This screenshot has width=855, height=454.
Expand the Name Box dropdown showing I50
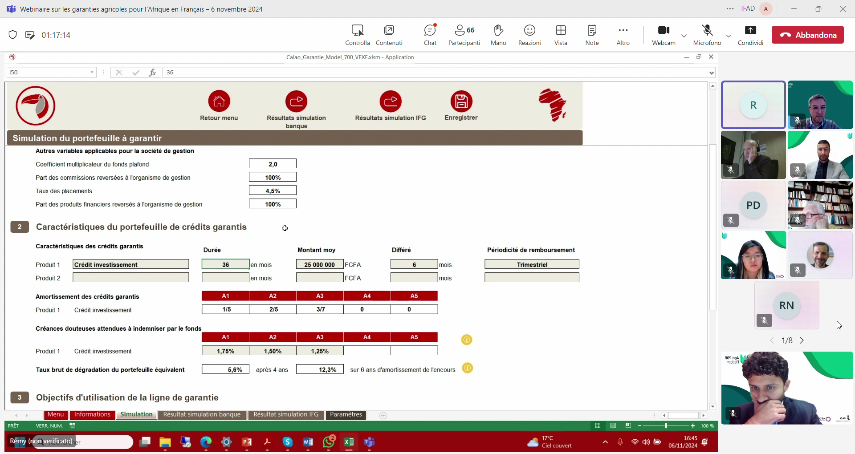pos(92,73)
